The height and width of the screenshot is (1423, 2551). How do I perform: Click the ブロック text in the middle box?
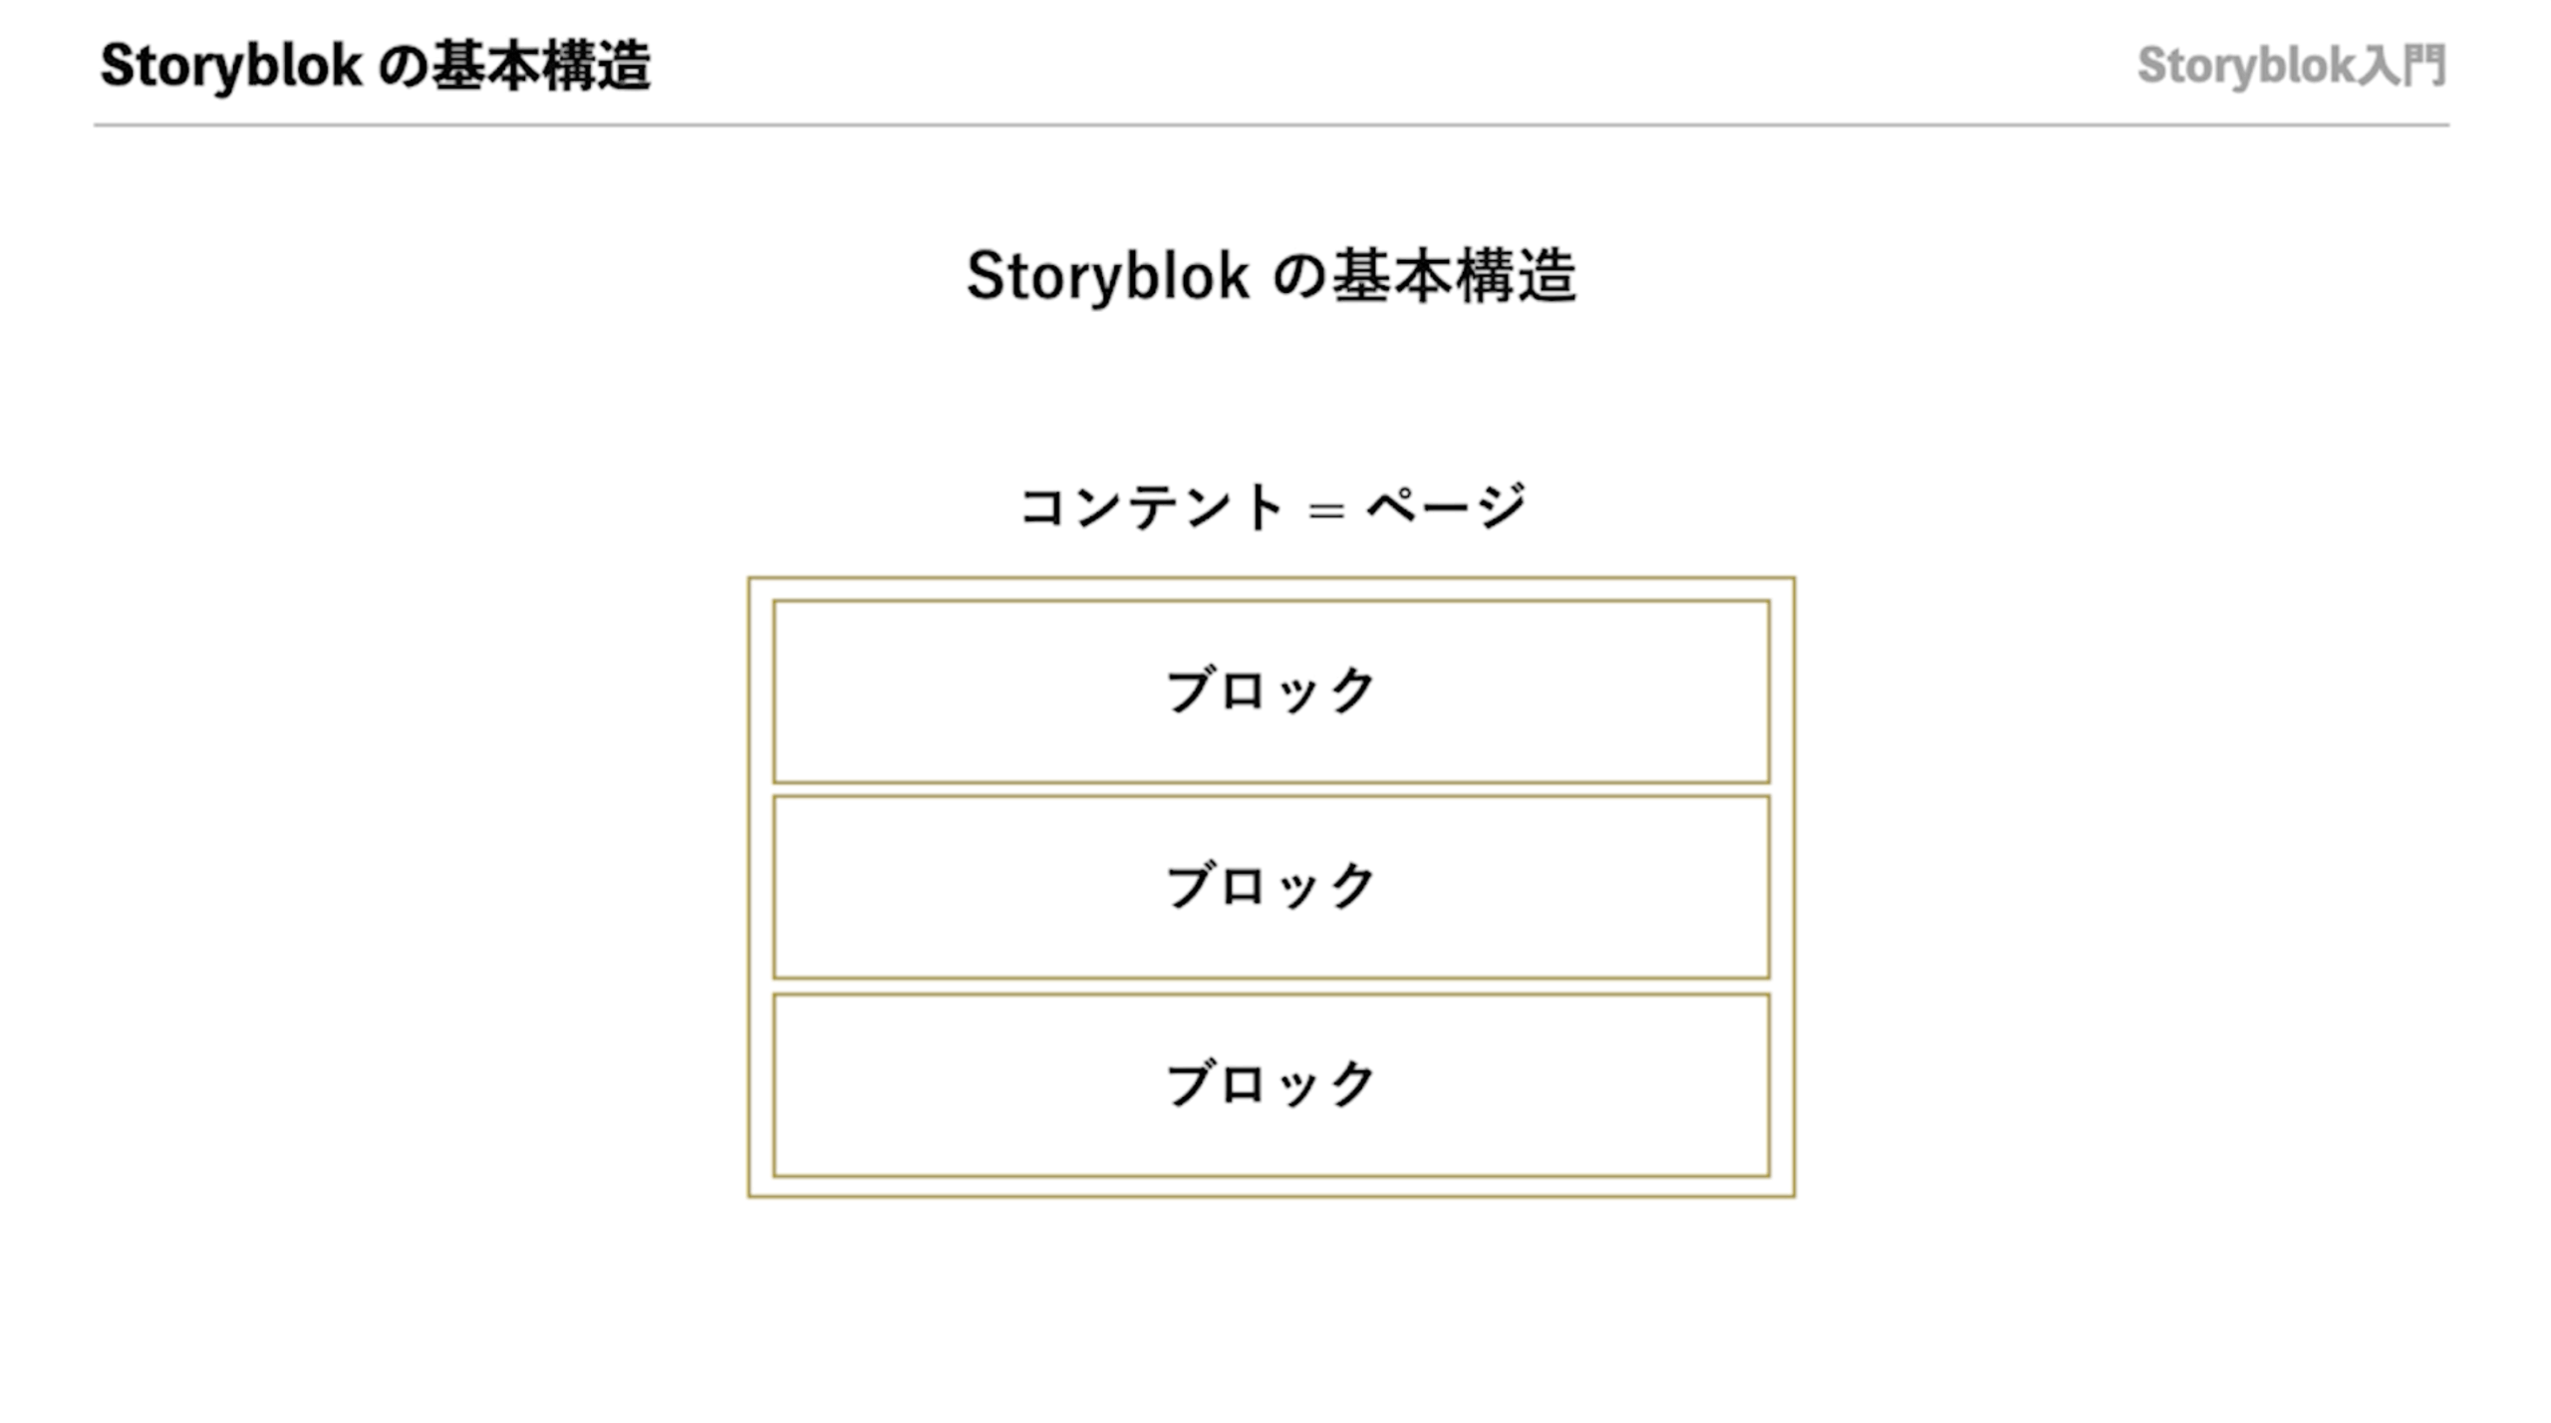pyautogui.click(x=1272, y=887)
